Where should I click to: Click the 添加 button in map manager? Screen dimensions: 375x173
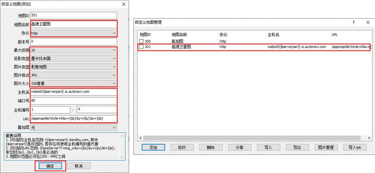[x=153, y=147]
